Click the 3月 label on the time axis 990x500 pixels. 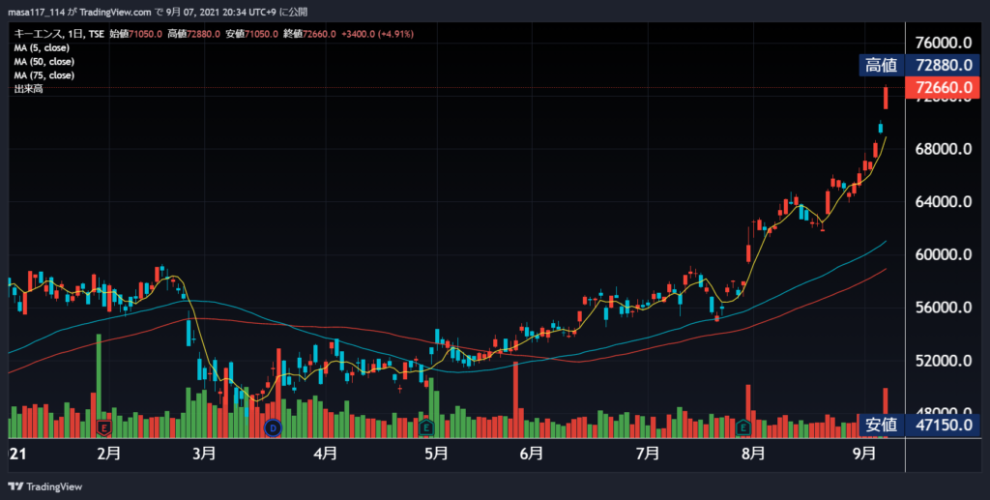tap(205, 454)
